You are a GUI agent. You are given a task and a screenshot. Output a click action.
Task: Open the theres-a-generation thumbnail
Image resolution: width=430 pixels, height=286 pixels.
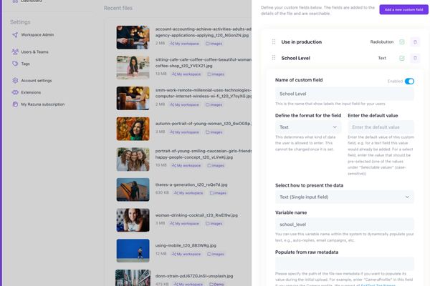(x=133, y=189)
